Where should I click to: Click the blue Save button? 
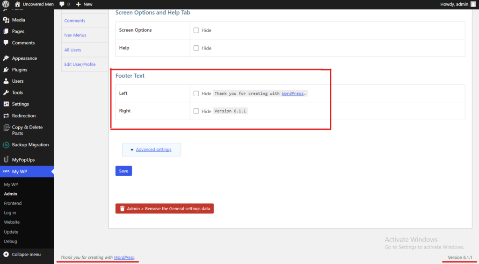[x=123, y=171]
